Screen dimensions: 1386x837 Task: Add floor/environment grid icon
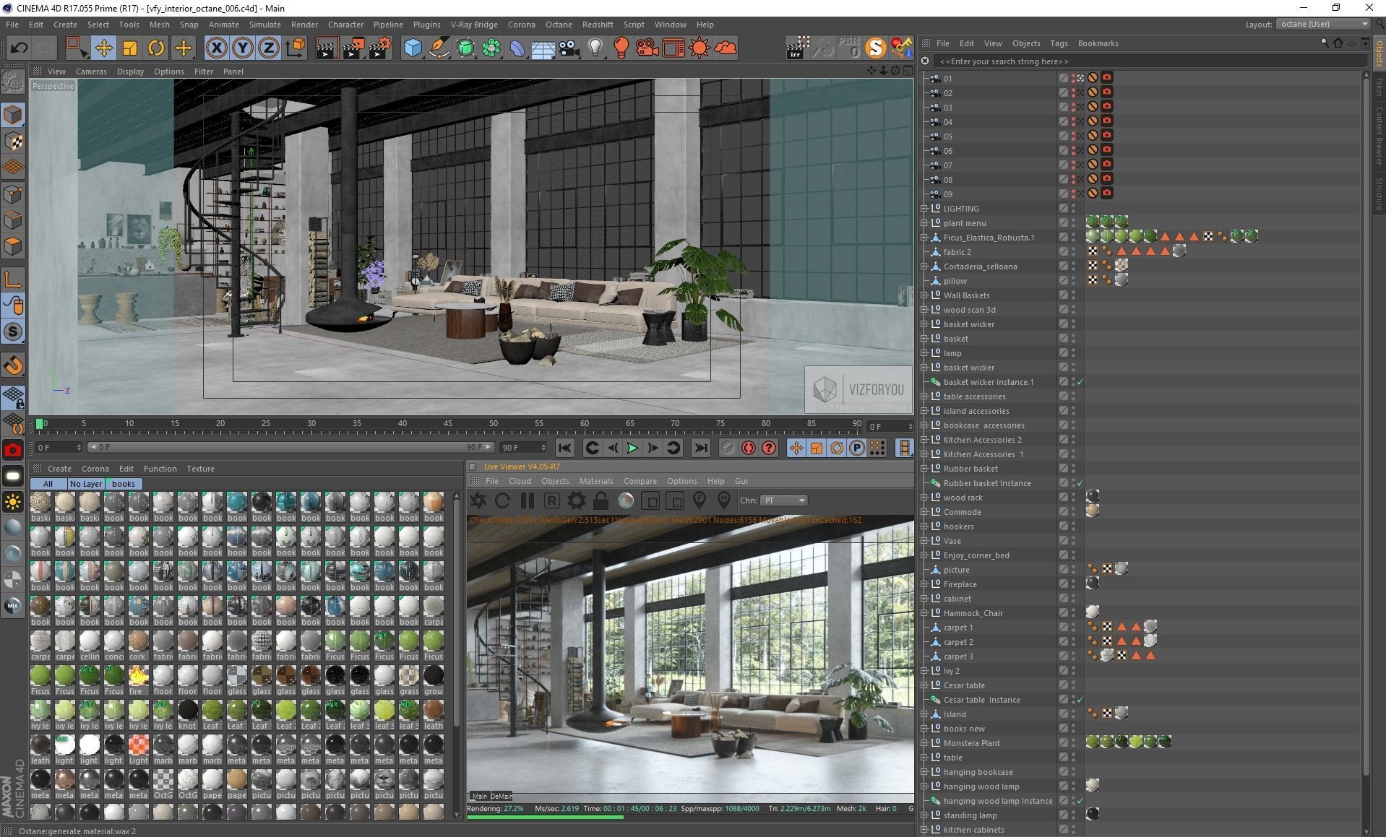pyautogui.click(x=543, y=48)
